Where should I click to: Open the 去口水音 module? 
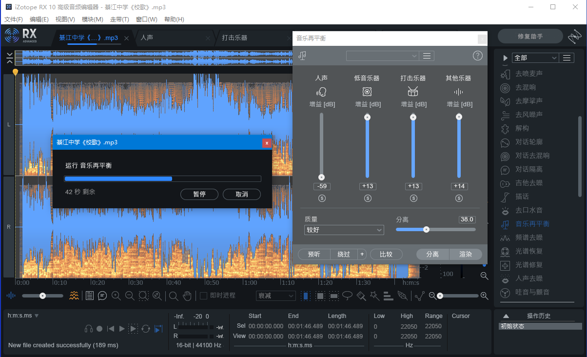[522, 210]
